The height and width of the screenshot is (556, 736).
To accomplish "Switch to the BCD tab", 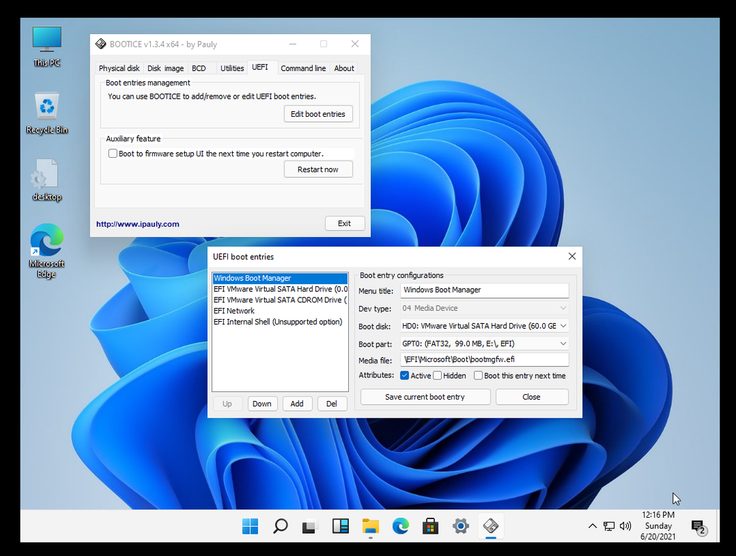I will point(199,68).
